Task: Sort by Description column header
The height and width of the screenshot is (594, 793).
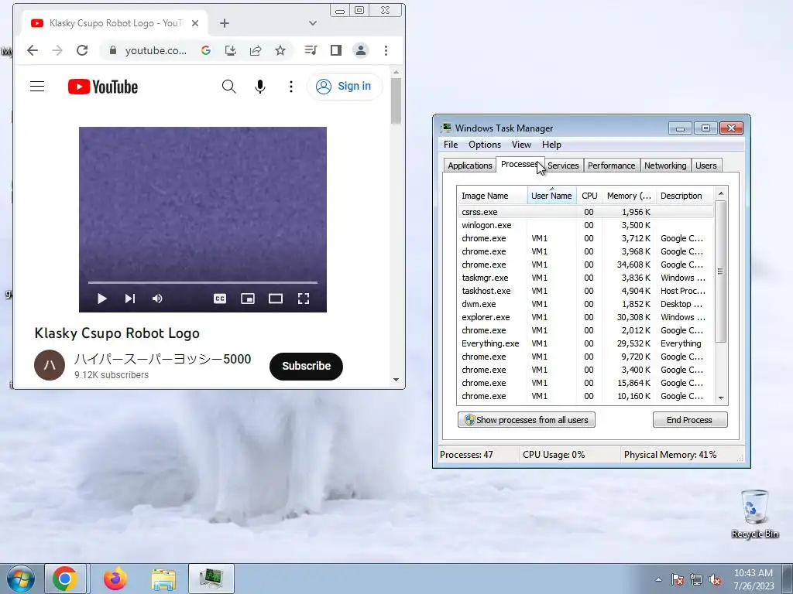Action: pyautogui.click(x=685, y=196)
